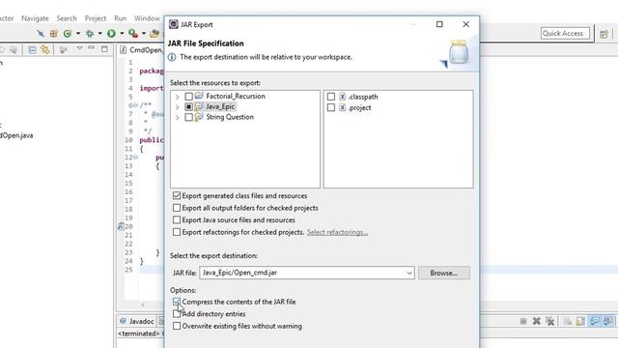Open the Package Explorer view menu triangle
Viewport: 618px width, 348px height.
pos(79,48)
